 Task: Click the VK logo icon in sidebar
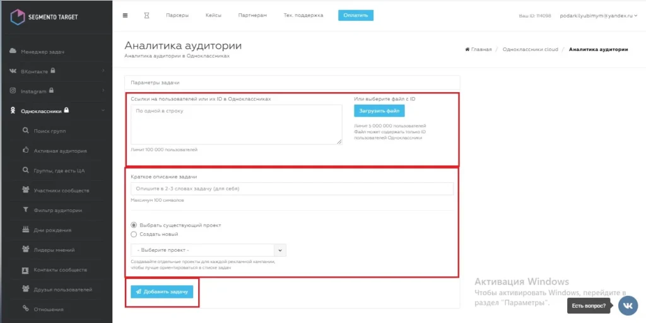[x=13, y=71]
